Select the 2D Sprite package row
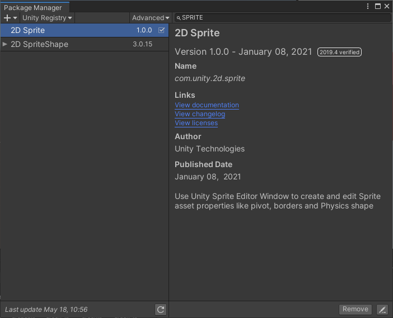This screenshot has height=318, width=393. (85, 30)
